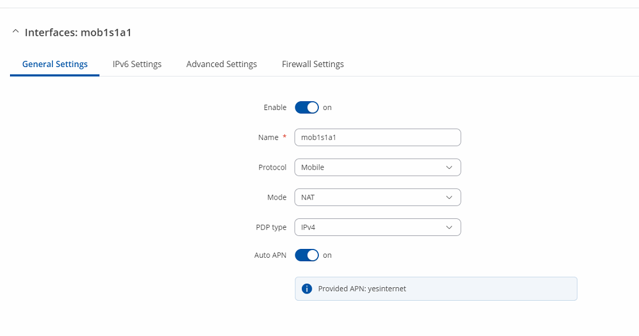Click the 'on' label next to Enable

click(327, 108)
